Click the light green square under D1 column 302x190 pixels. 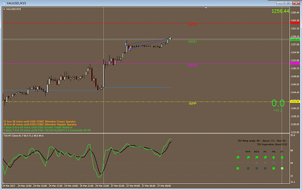282,168
